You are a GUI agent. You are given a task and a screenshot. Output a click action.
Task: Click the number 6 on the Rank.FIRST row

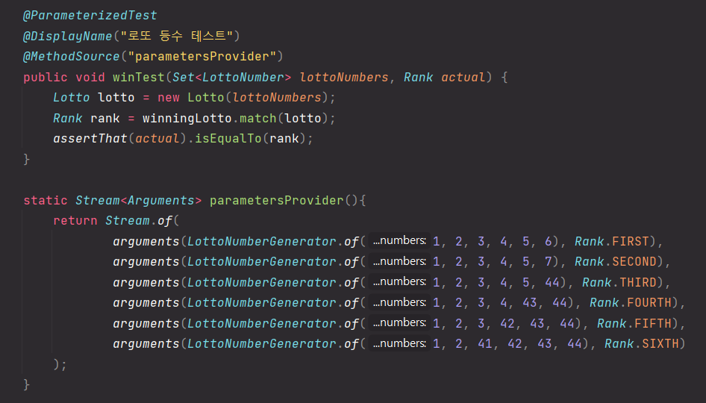(x=549, y=241)
